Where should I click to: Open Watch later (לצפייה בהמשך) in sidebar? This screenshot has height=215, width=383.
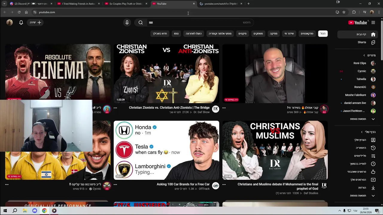coord(357,164)
